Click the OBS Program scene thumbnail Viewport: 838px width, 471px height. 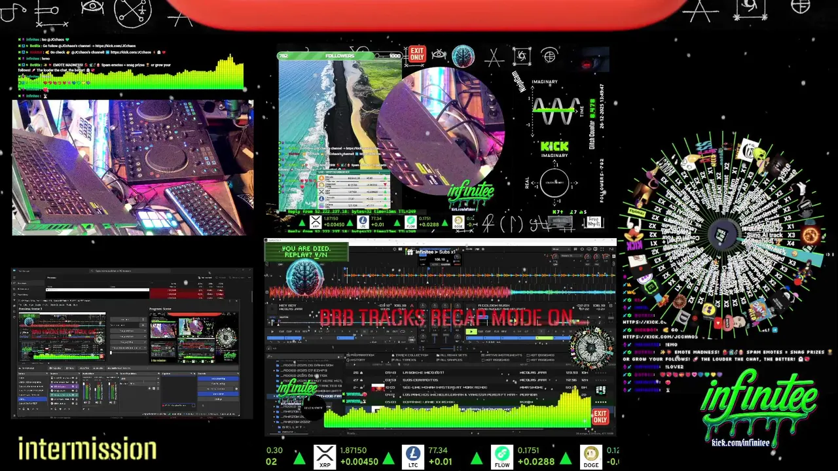194,338
